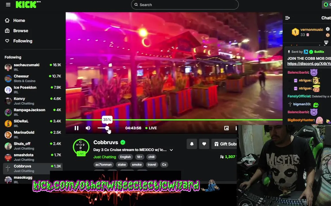The width and height of the screenshot is (331, 206).
Task: Open Just Chatting category link
Action: click(105, 157)
